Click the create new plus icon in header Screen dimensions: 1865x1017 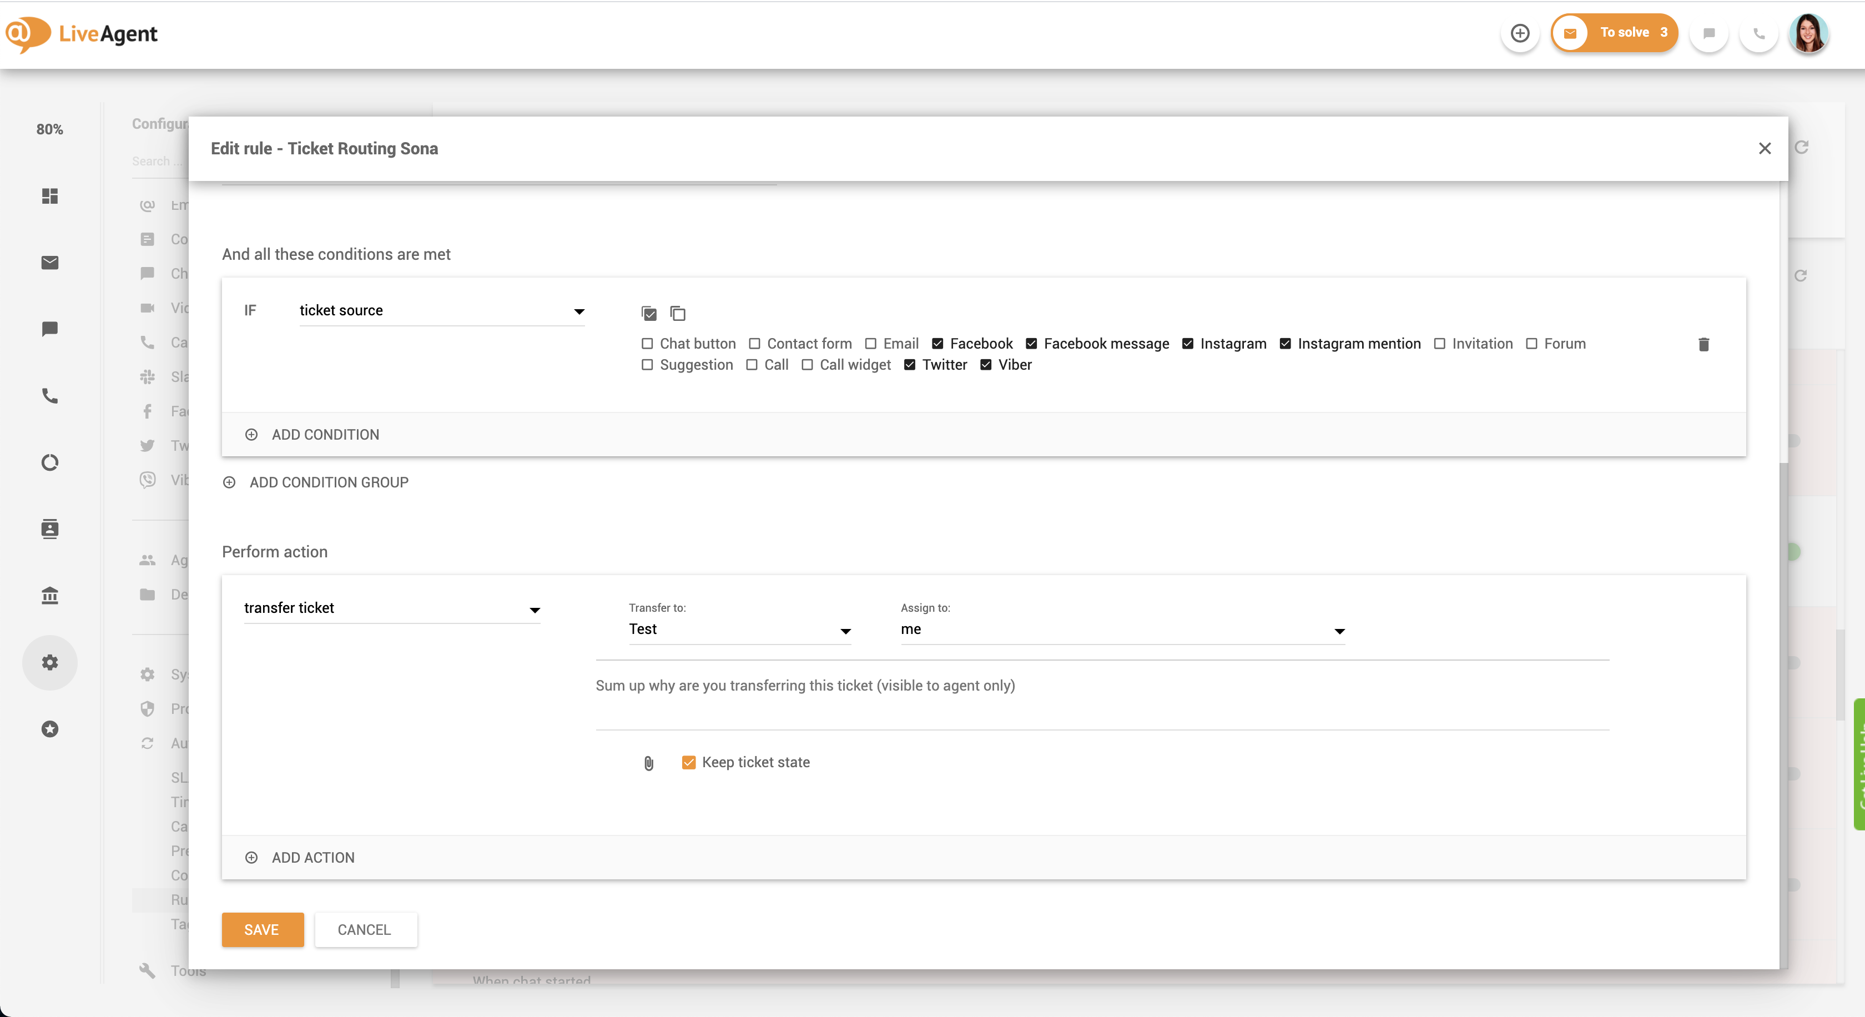[x=1520, y=33]
